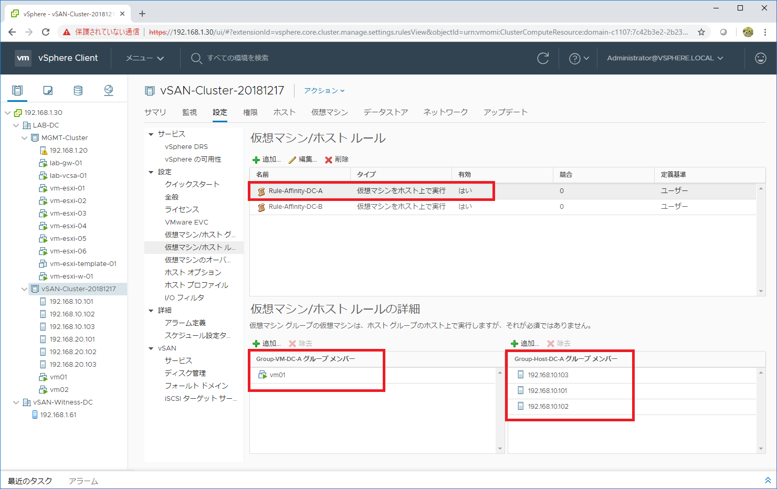This screenshot has width=777, height=489.
Task: Click the search magnifier icon
Action: pos(196,58)
